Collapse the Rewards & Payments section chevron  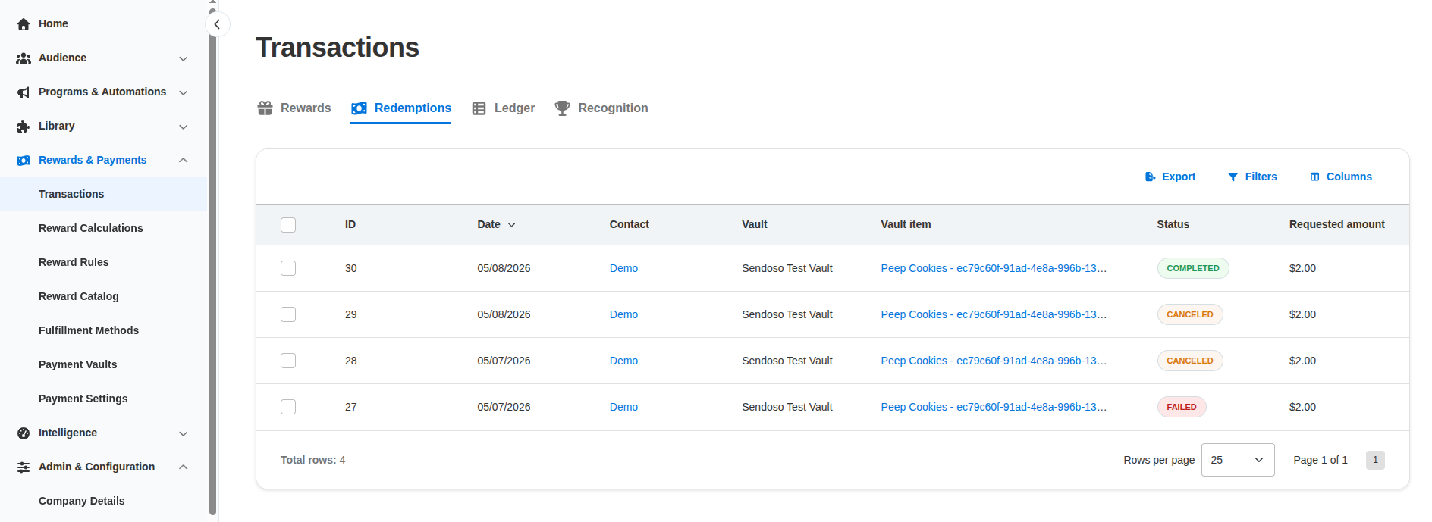tap(183, 160)
